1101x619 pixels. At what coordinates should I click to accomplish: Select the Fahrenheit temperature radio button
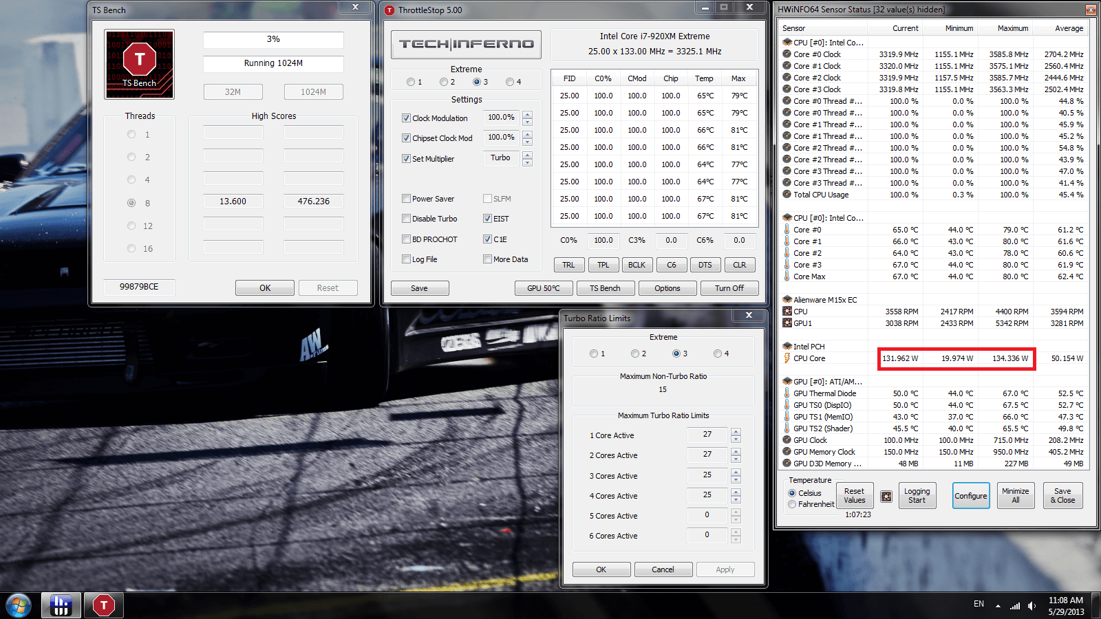click(x=792, y=504)
